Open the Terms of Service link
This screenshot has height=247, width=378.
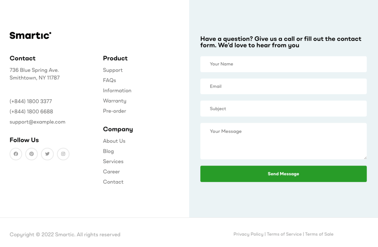(284, 234)
